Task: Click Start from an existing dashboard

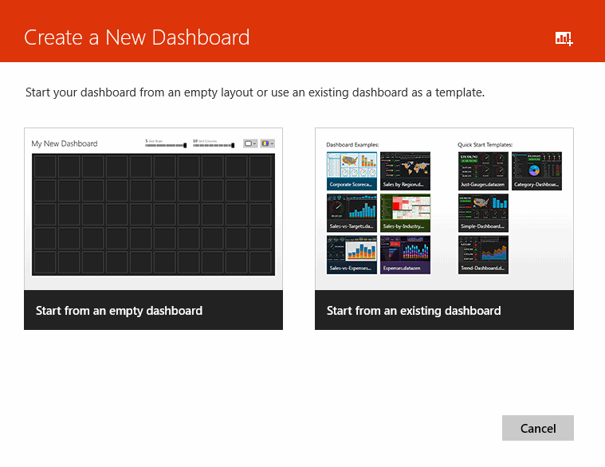Action: [444, 310]
